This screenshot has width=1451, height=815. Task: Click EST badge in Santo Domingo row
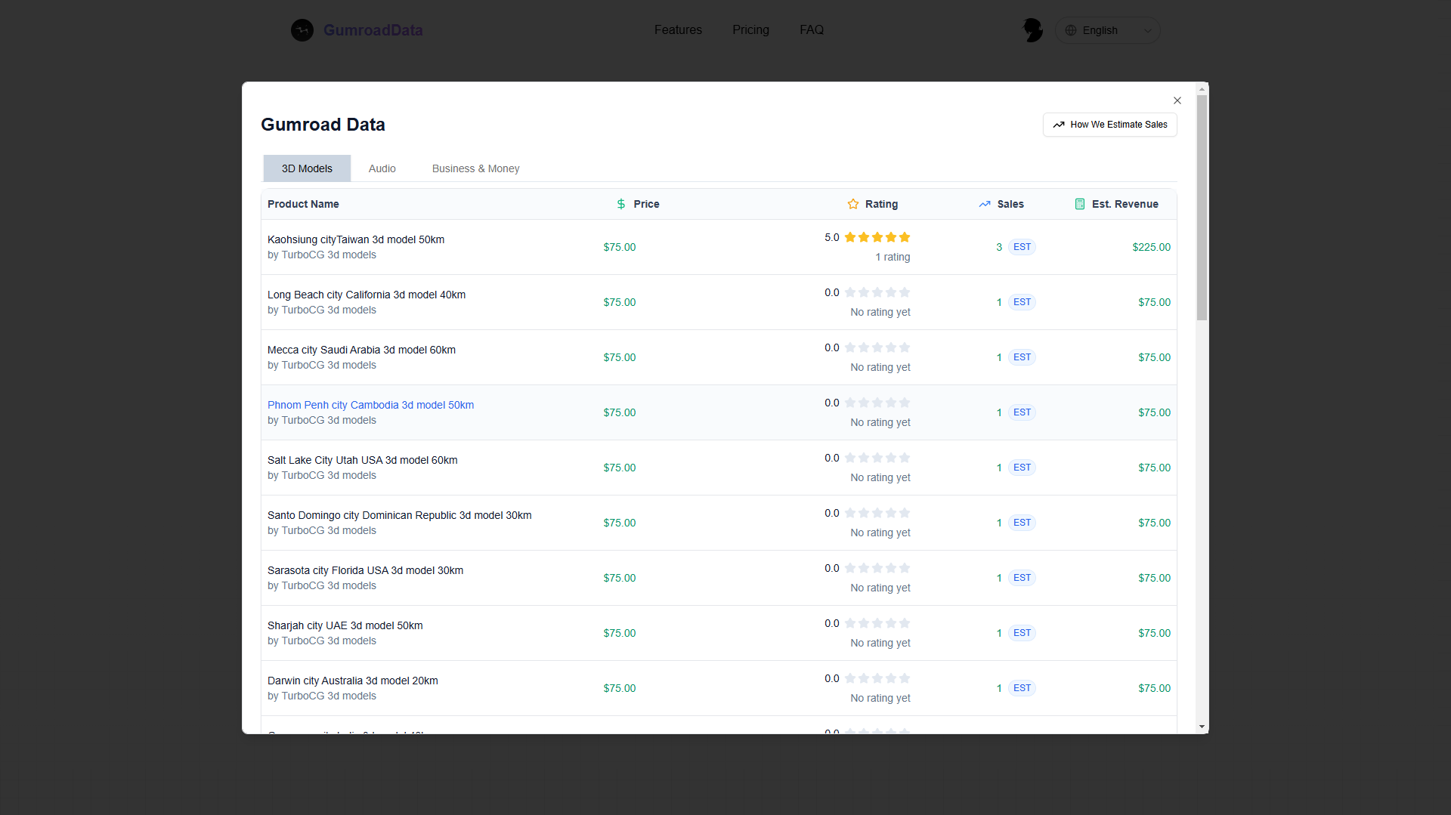pos(1022,523)
